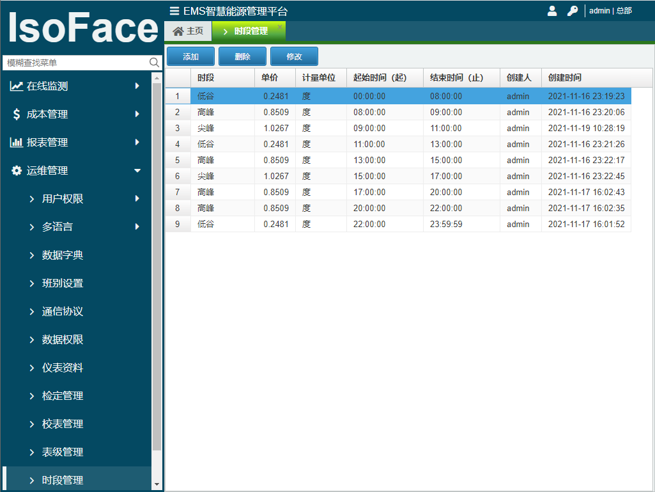Click the IsoFace logo

tap(82, 28)
